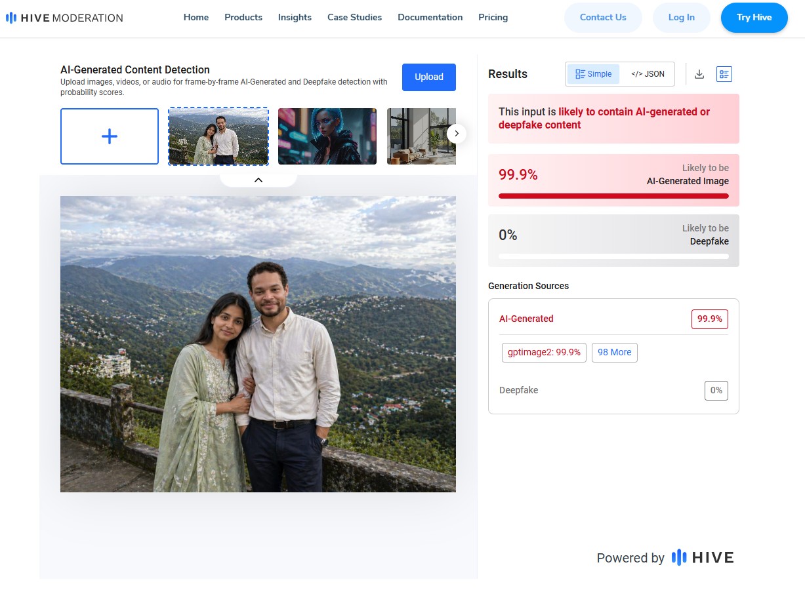Switch results to Simple view

593,74
